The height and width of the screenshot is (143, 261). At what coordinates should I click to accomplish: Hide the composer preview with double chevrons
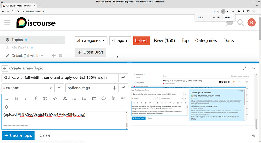(x=253, y=136)
